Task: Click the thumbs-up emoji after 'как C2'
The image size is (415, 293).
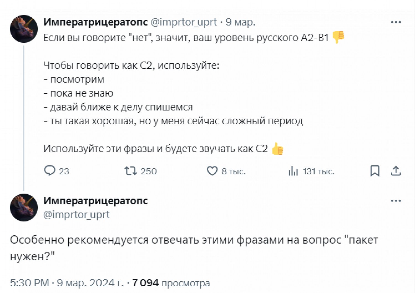Action: point(277,149)
